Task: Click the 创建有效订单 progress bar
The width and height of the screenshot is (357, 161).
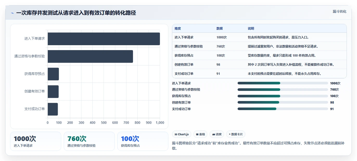Action: tap(283, 102)
